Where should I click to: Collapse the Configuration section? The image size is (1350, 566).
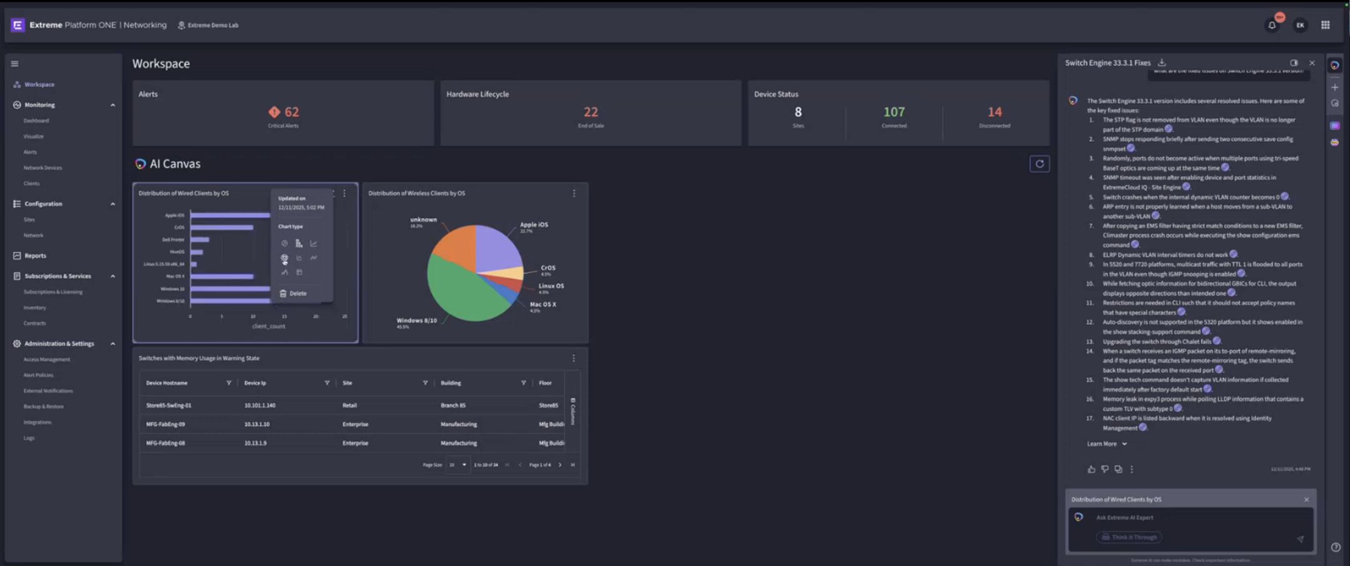pyautogui.click(x=113, y=204)
